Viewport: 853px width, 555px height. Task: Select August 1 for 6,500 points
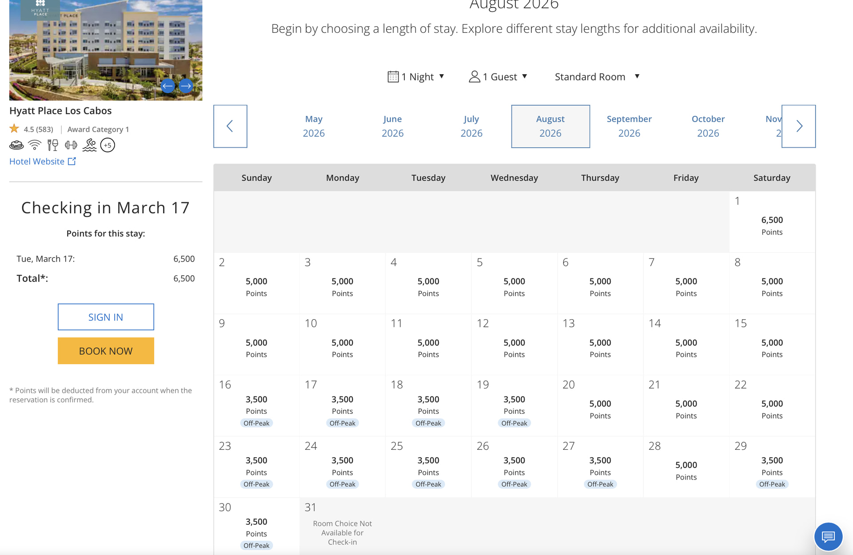point(772,222)
